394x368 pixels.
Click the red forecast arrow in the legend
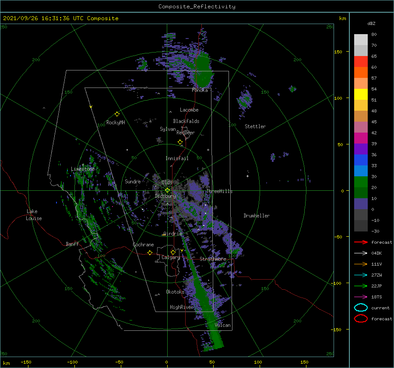tap(361, 242)
